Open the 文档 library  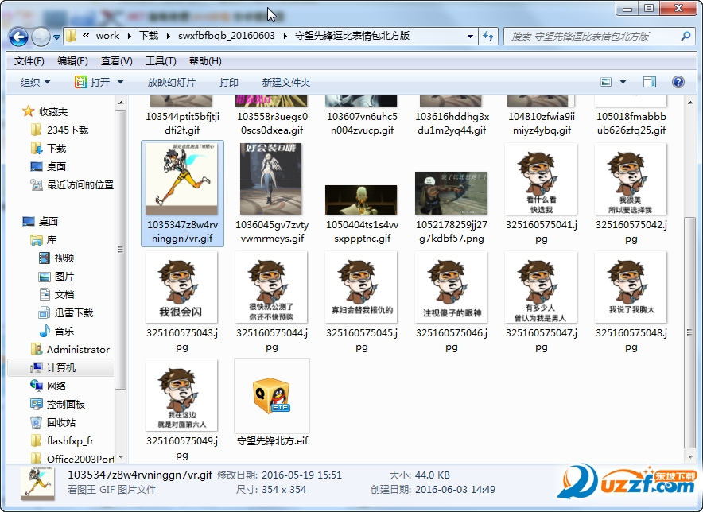click(x=56, y=294)
